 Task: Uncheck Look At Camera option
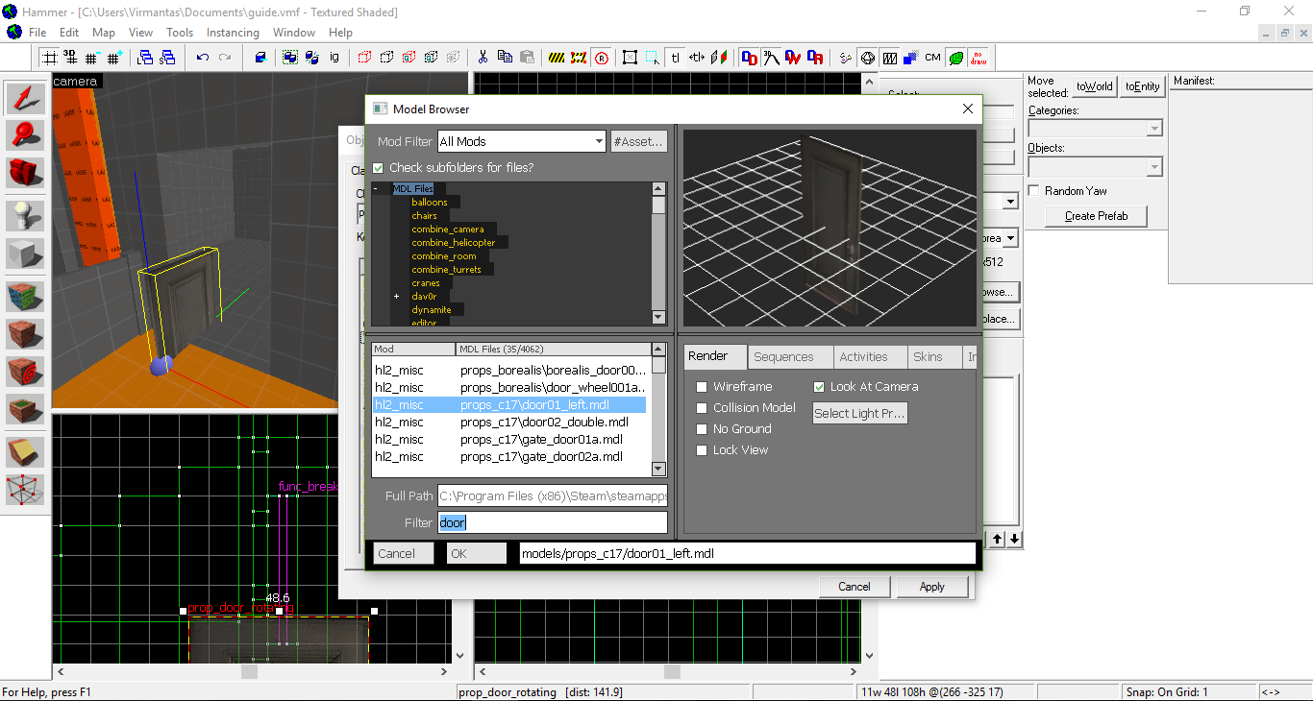(820, 387)
